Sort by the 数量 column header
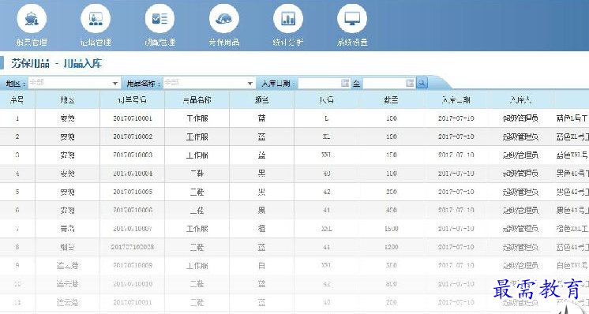The image size is (589, 314). click(391, 99)
